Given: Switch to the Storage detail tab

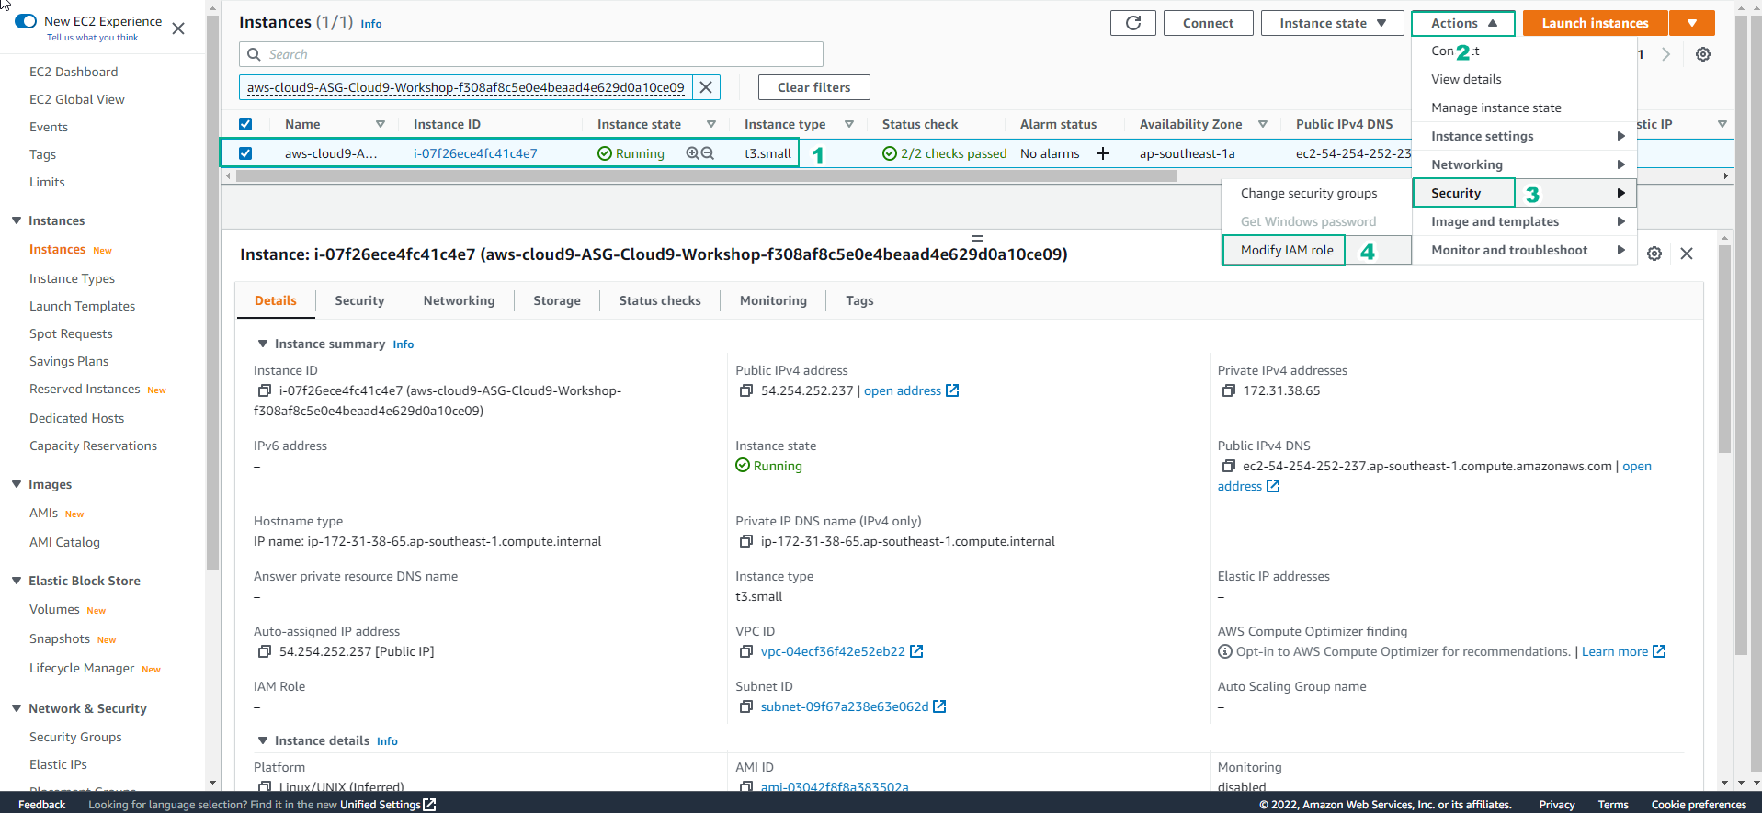Looking at the screenshot, I should [x=557, y=300].
